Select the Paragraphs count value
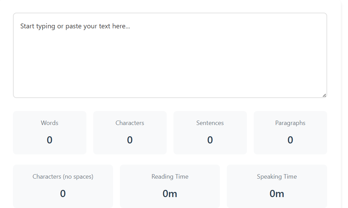The width and height of the screenshot is (348, 208). (x=290, y=140)
